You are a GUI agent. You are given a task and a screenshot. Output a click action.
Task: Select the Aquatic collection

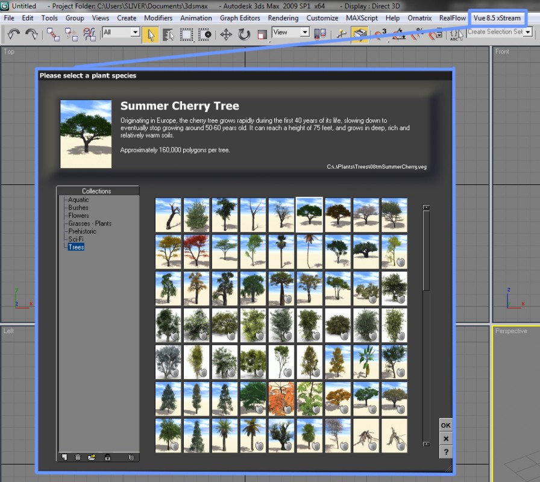[78, 199]
